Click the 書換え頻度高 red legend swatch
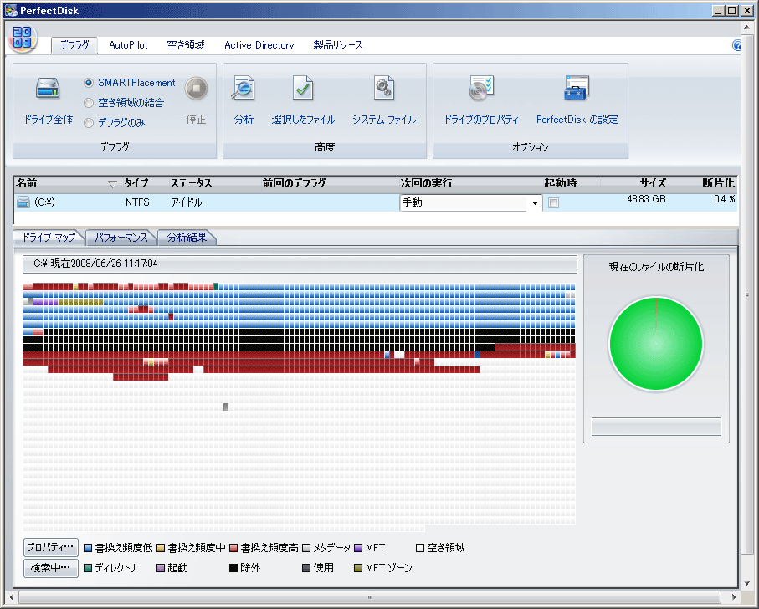This screenshot has height=609, width=759. pos(233,548)
